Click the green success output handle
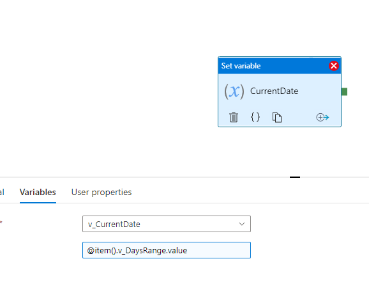369x284 pixels. (344, 91)
